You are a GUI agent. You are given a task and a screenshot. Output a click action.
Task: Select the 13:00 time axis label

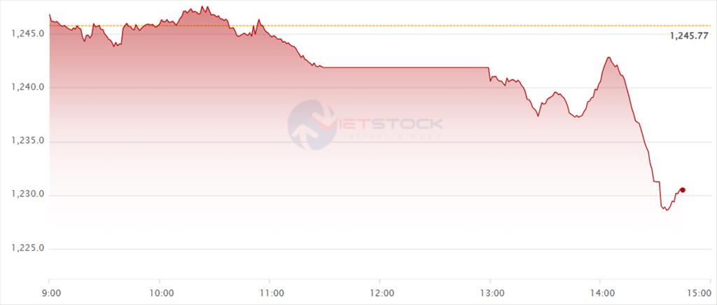pos(489,292)
